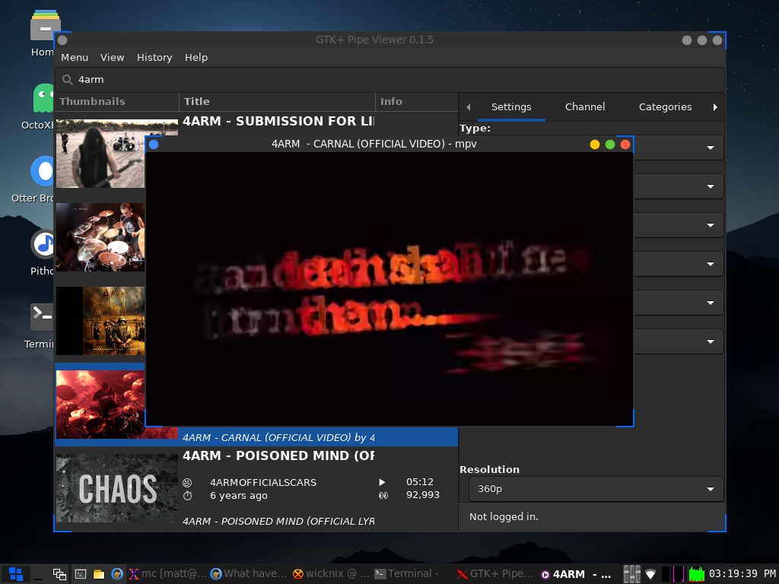Click the 'Not logged in.' status text
Screen dimensions: 779x584
click(504, 517)
